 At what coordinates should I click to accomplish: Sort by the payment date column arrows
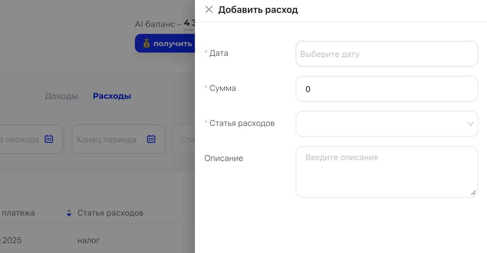69,213
